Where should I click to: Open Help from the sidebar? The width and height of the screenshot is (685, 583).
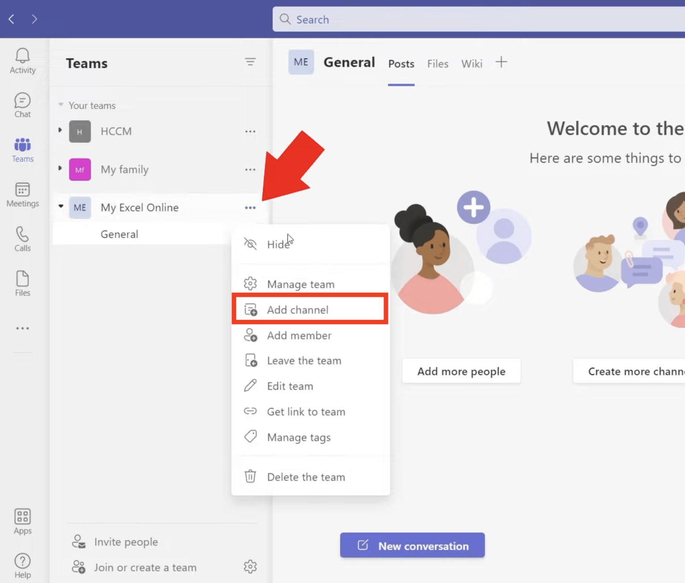tap(22, 564)
